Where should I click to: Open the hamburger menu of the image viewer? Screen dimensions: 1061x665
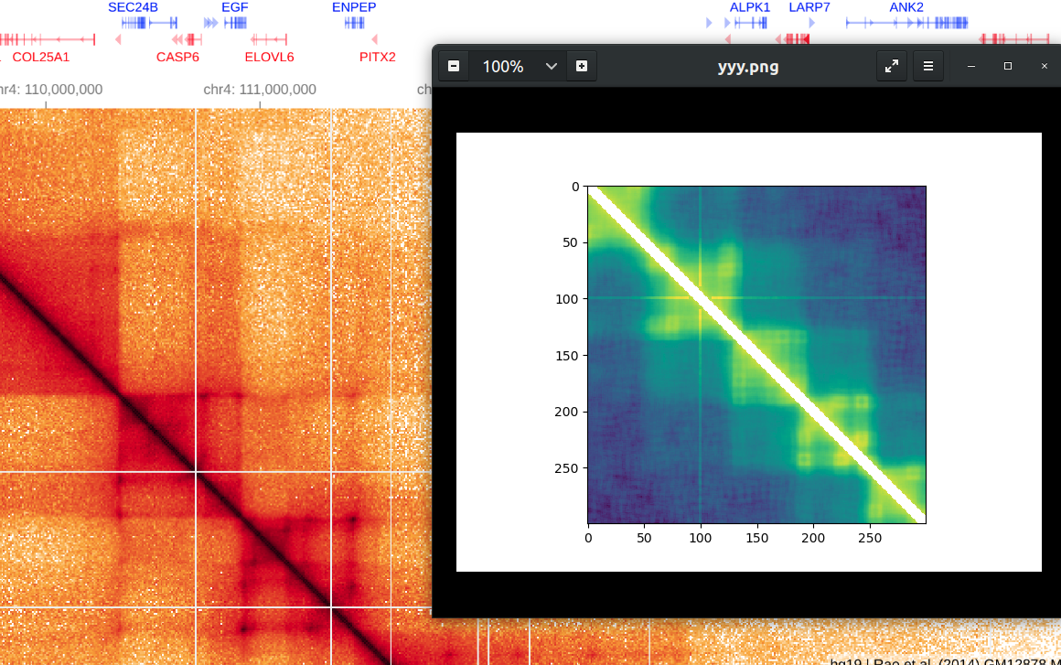(927, 66)
